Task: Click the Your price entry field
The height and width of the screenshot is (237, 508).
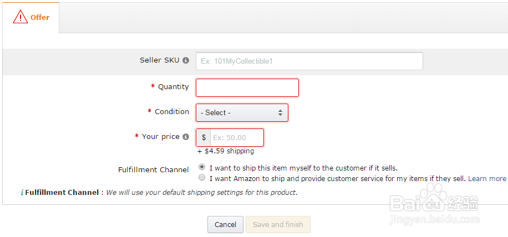Action: [237, 137]
